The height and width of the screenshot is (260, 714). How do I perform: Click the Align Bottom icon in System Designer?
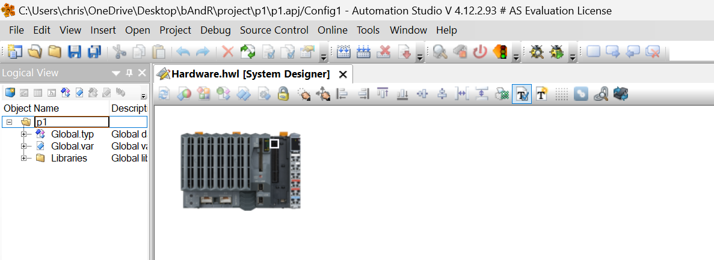[402, 94]
